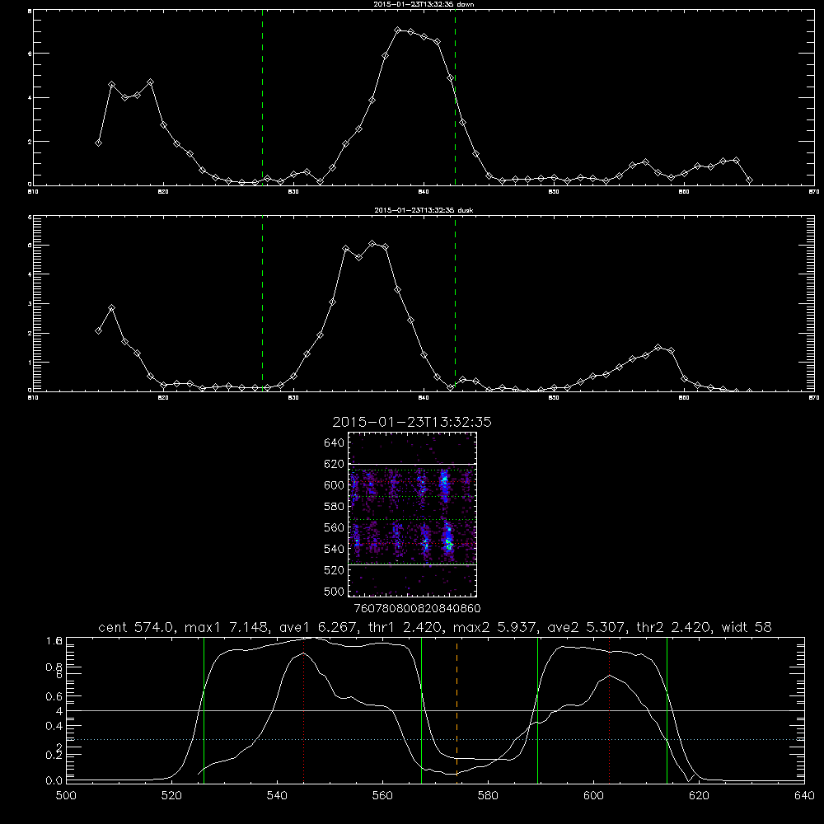The width and height of the screenshot is (824, 824).
Task: Click the 0.2 y-axis label of the bottom plot
Action: (x=54, y=756)
